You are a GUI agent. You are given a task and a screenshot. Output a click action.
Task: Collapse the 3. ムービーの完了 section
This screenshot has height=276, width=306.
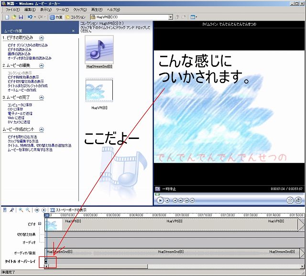tap(42, 97)
